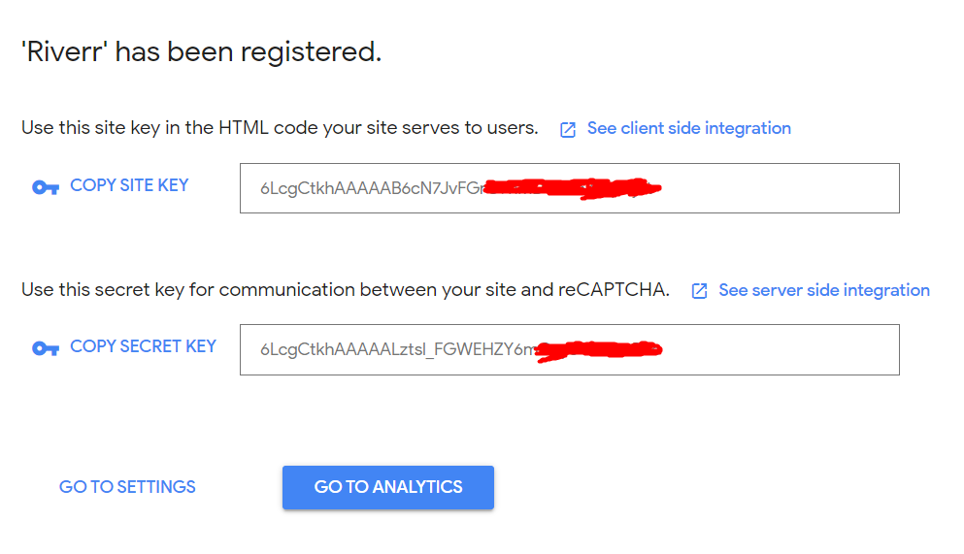964x554 pixels.
Task: Select the site key text starting 6LcgCtkhAAAAAB6cN7
Action: pyautogui.click(x=373, y=188)
